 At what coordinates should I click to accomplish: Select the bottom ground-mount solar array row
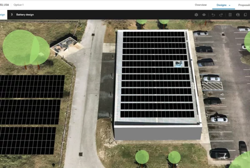(x=27, y=140)
